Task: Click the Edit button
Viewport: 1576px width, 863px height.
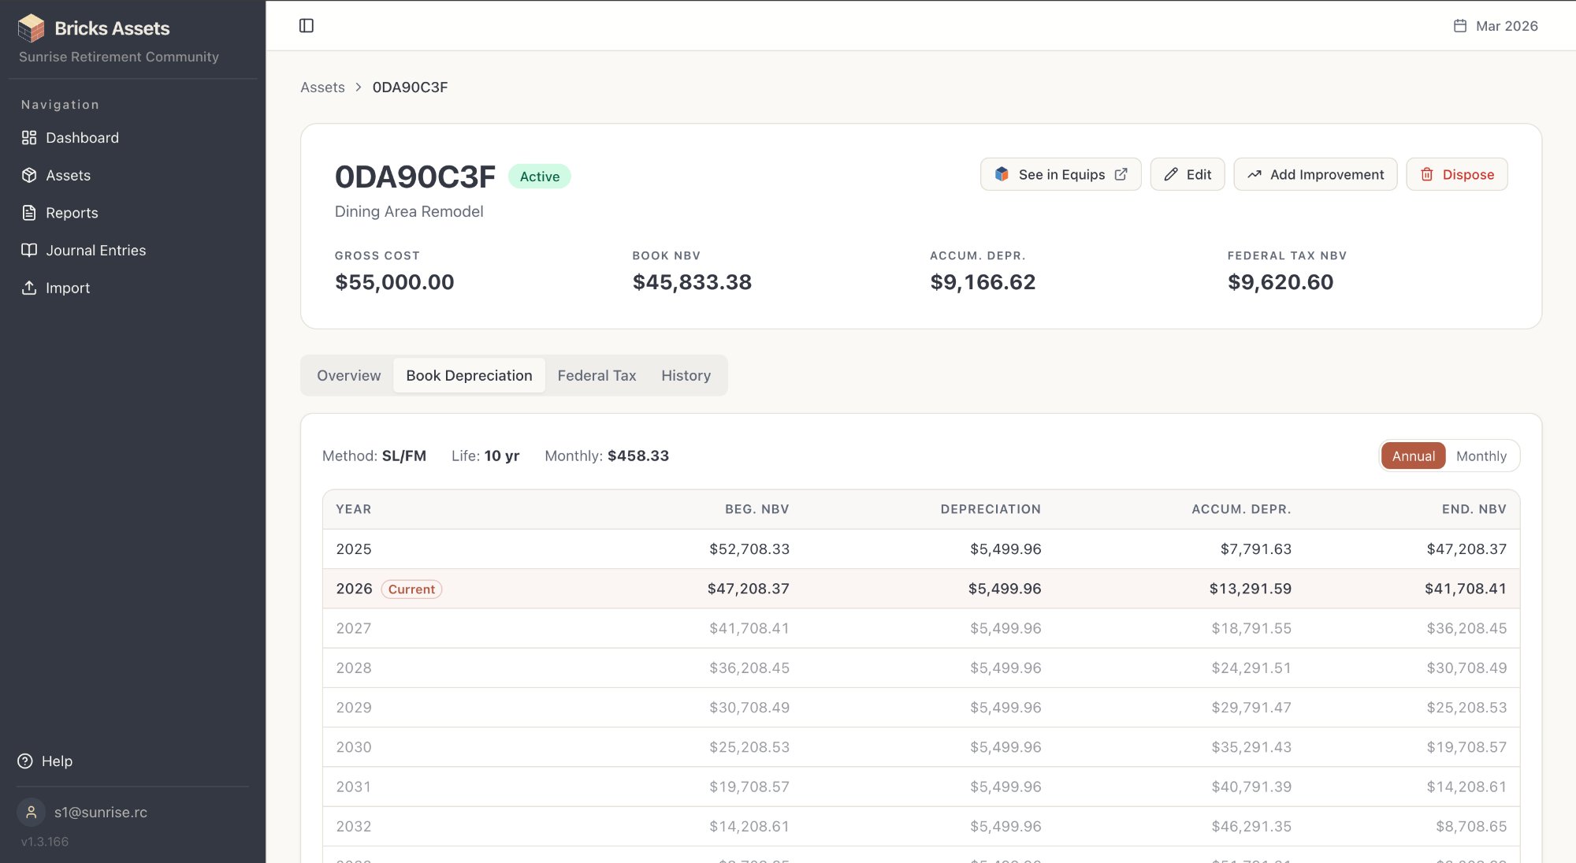Action: (1188, 175)
